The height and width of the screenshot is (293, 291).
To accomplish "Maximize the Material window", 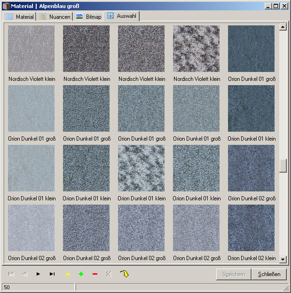I will click(275, 6).
